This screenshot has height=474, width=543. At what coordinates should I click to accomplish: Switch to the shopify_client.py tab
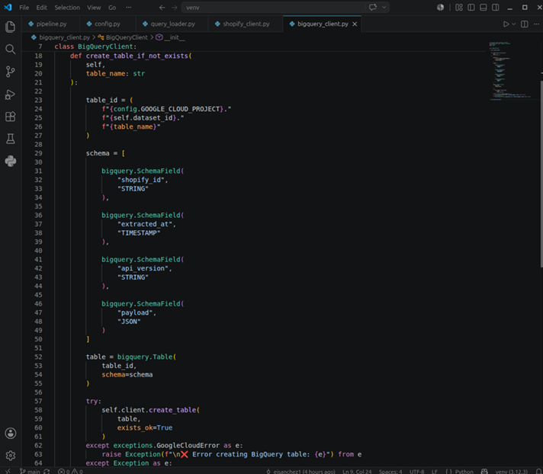246,24
